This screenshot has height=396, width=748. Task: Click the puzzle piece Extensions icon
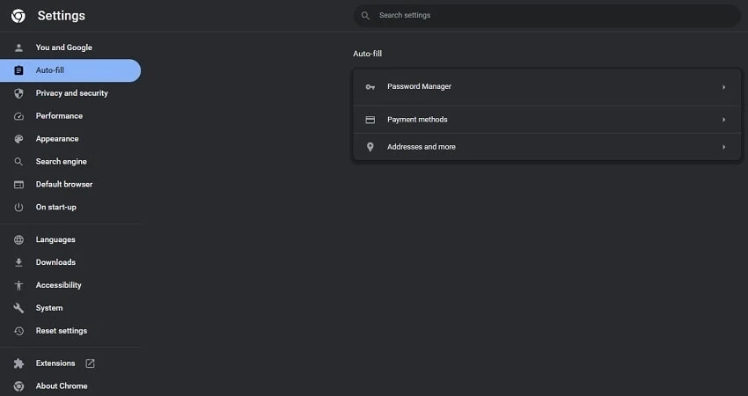pyautogui.click(x=18, y=363)
